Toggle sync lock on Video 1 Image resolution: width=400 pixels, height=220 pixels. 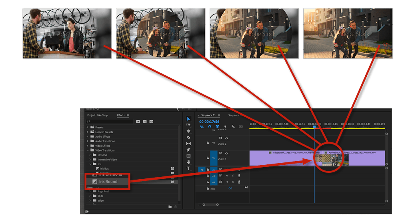pos(221,153)
